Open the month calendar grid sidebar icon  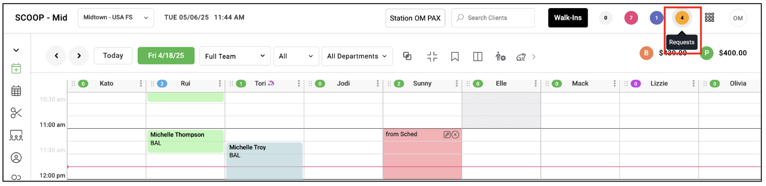[16, 90]
